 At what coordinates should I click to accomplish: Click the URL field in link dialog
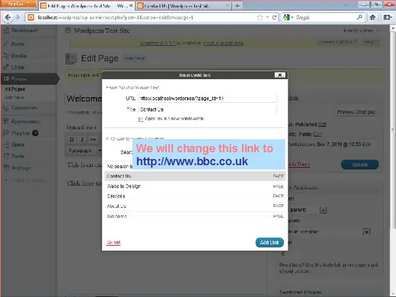(208, 98)
